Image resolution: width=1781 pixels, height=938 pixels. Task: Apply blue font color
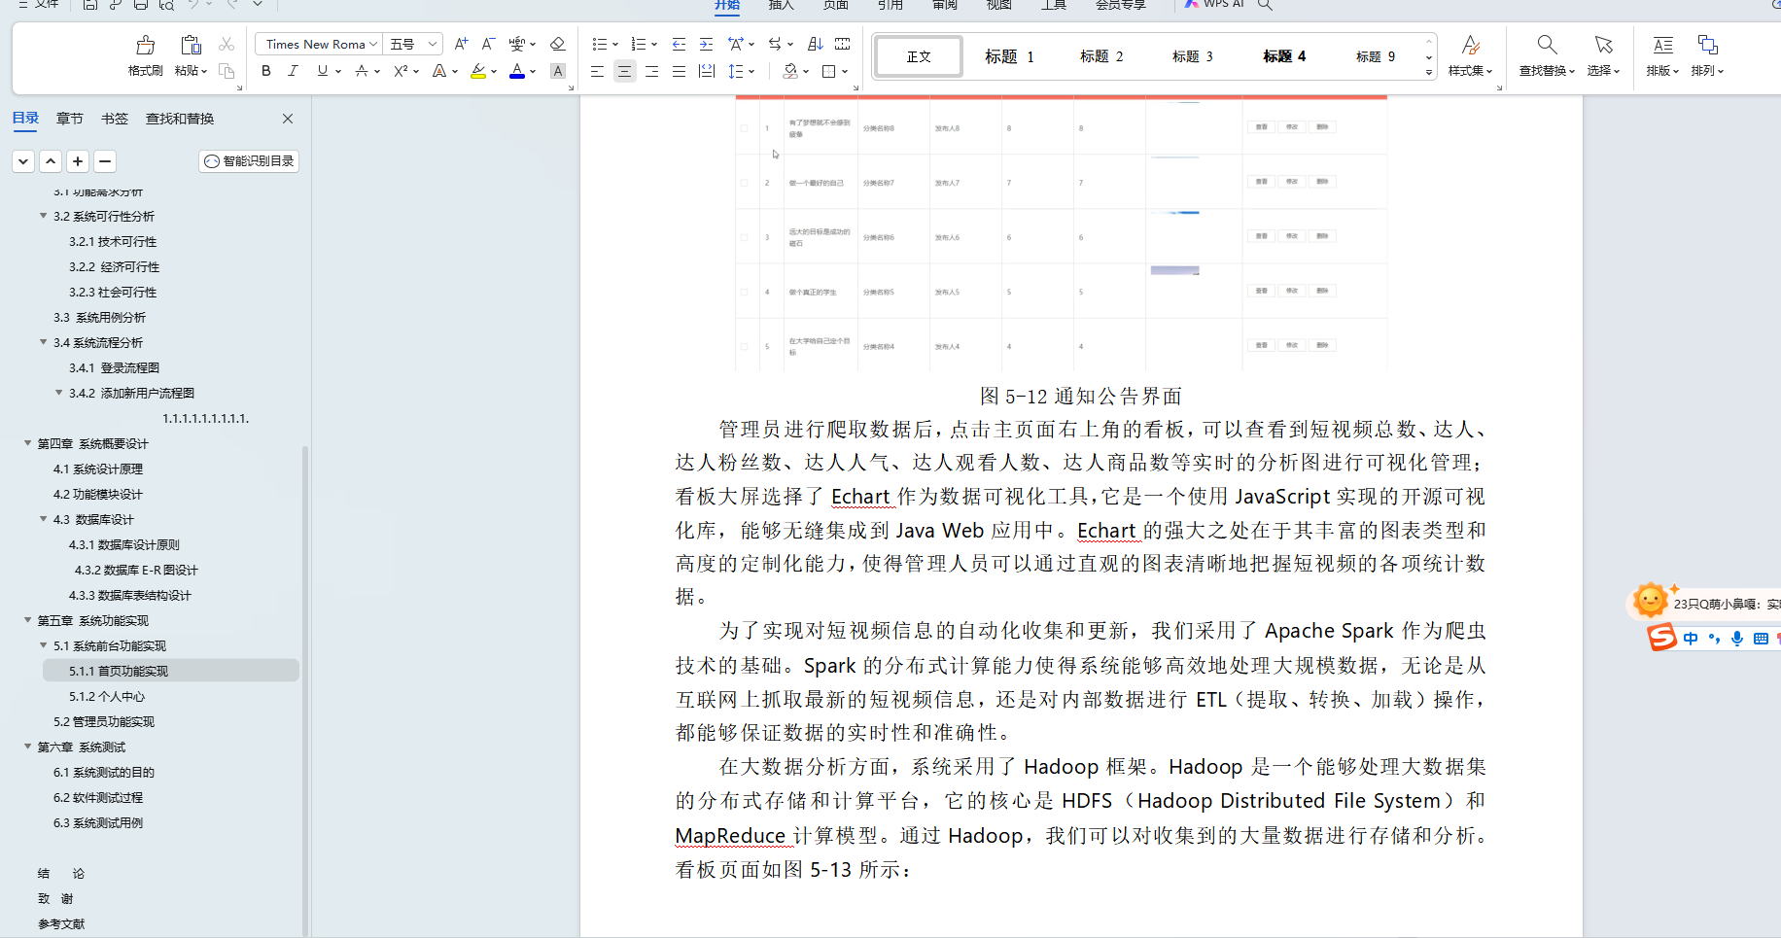[517, 71]
